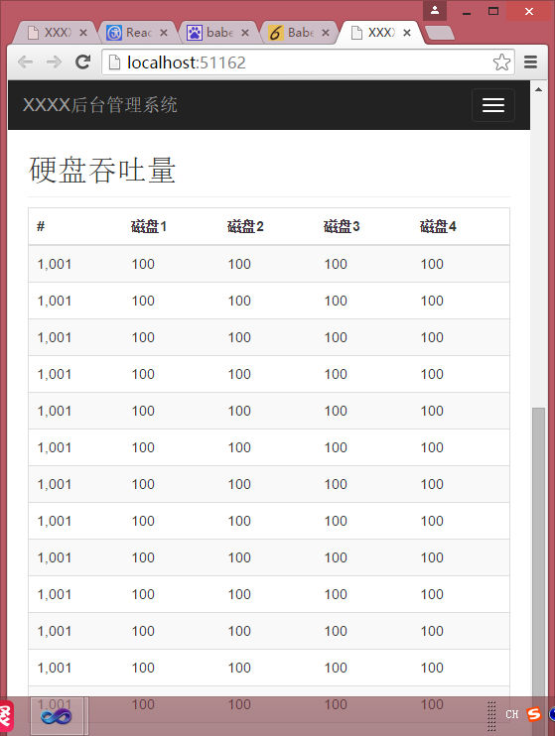Click the browser forward arrow
This screenshot has width=555, height=736.
click(x=54, y=61)
